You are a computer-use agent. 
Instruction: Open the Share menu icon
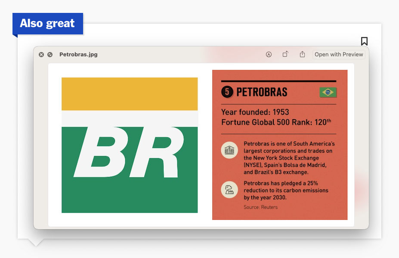(302, 54)
